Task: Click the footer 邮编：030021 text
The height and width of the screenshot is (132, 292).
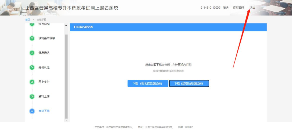Action: pyautogui.click(x=186, y=127)
